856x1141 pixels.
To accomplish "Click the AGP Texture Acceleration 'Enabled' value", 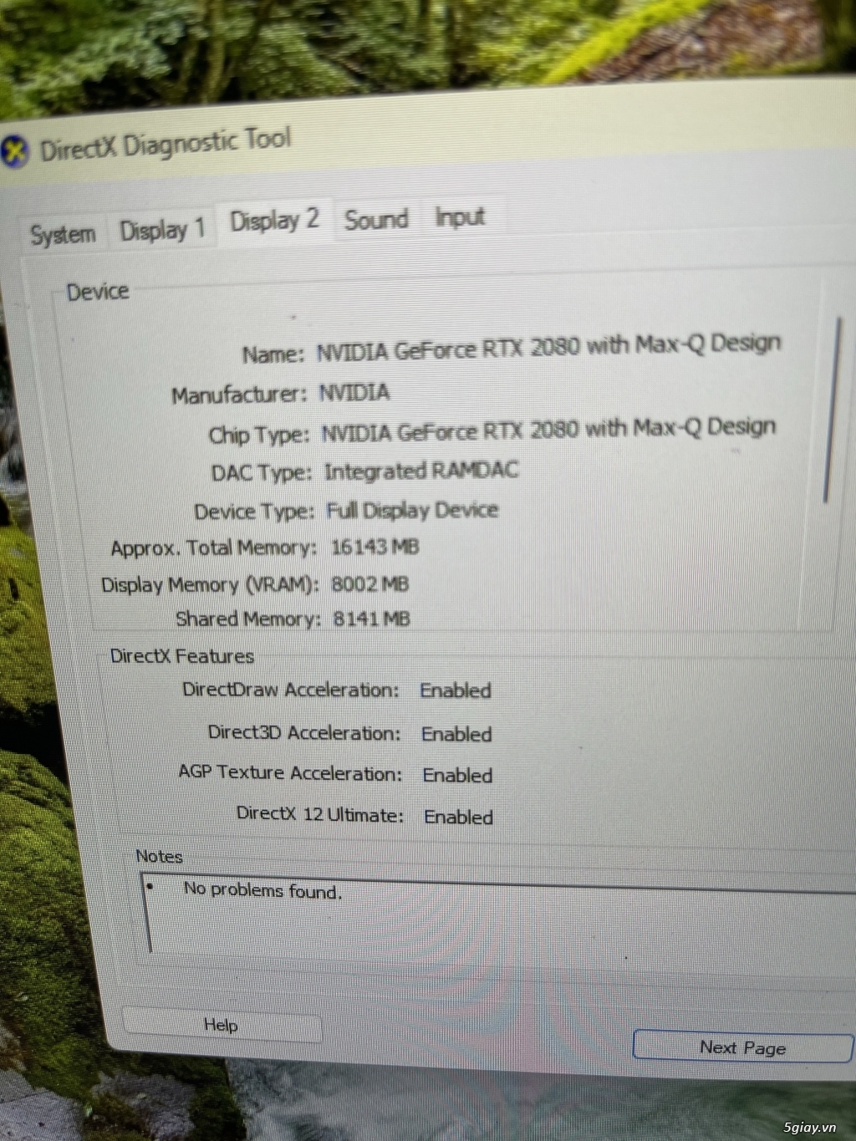I will (457, 775).
